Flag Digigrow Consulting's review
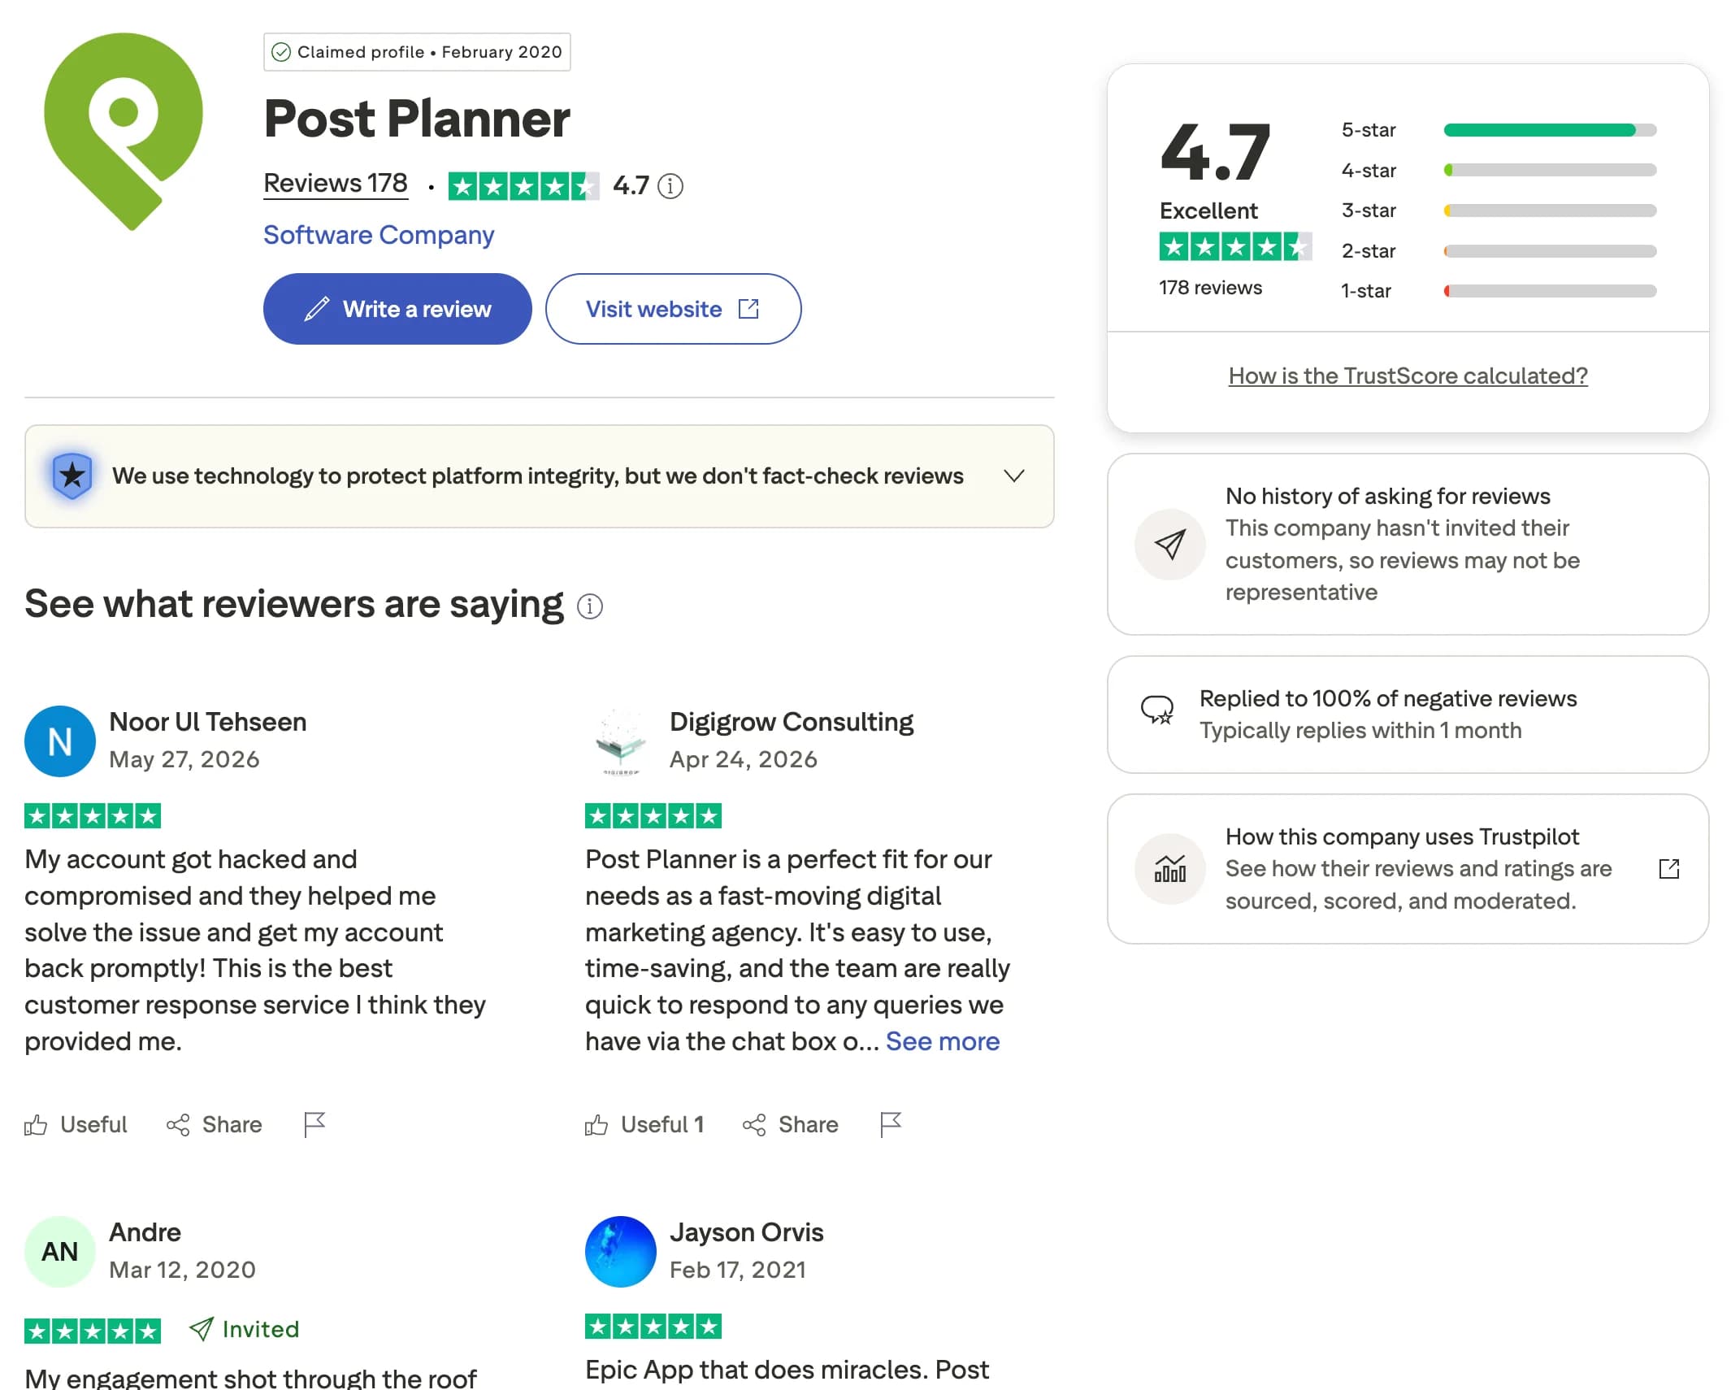The width and height of the screenshot is (1731, 1390). coord(891,1124)
